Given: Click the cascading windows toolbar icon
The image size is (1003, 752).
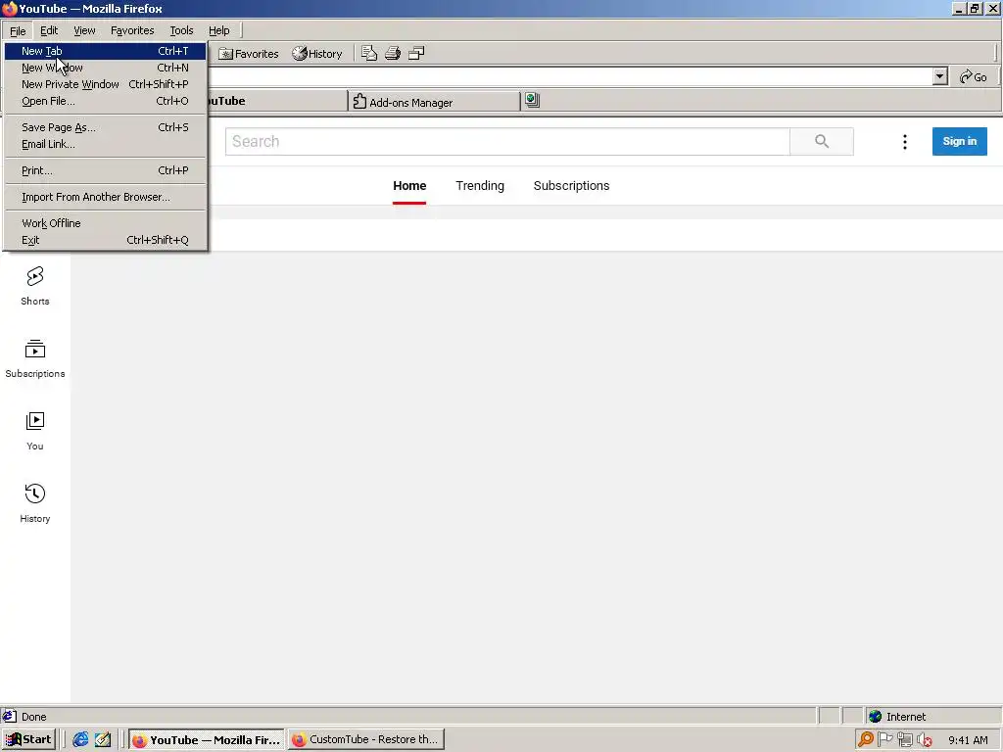Looking at the screenshot, I should click(416, 53).
